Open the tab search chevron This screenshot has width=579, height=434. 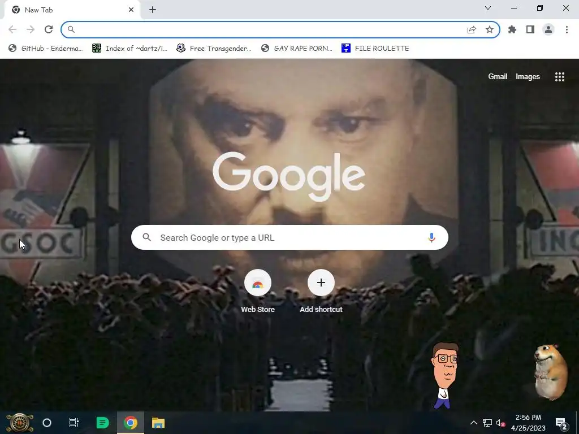click(x=488, y=8)
